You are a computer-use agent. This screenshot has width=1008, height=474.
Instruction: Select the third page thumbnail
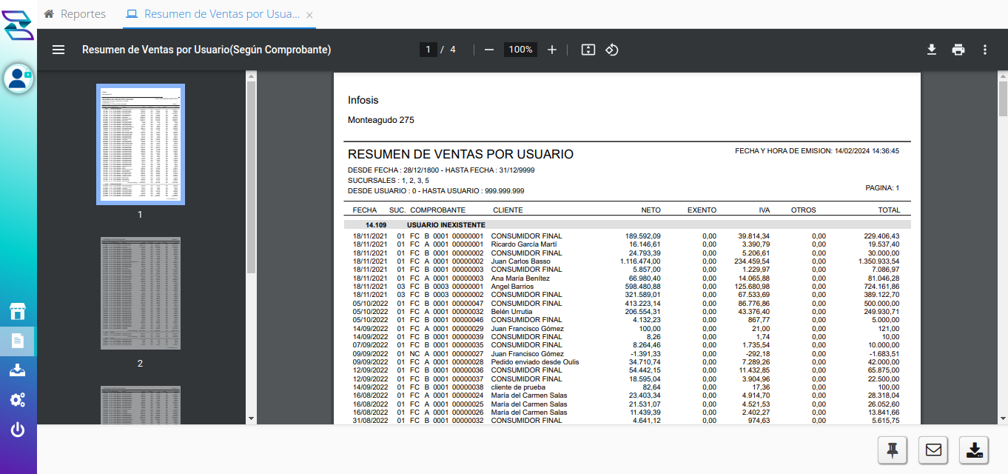tap(141, 404)
